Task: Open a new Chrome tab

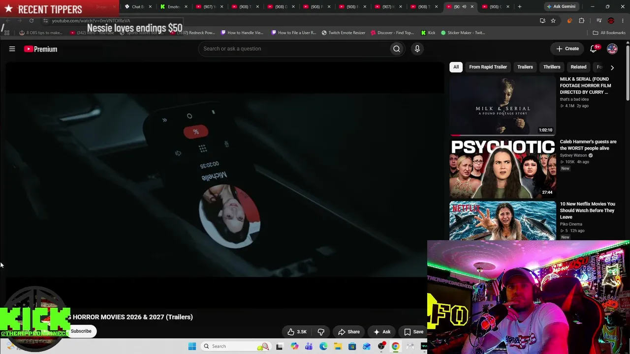Action: click(x=519, y=6)
